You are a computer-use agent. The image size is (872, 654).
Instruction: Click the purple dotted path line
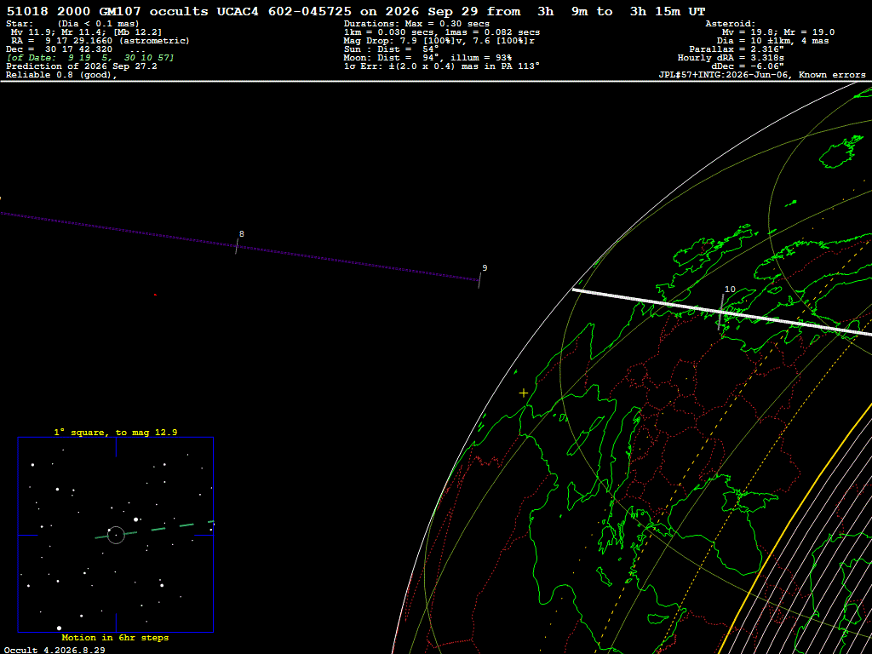[239, 246]
